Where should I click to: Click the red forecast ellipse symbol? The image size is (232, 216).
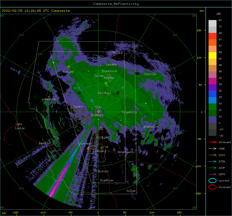click(212, 187)
